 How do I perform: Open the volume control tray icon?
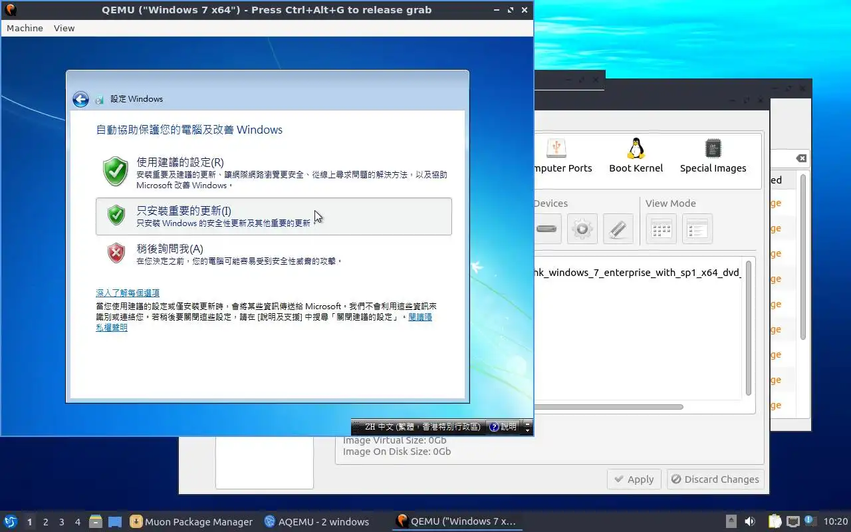click(x=750, y=522)
